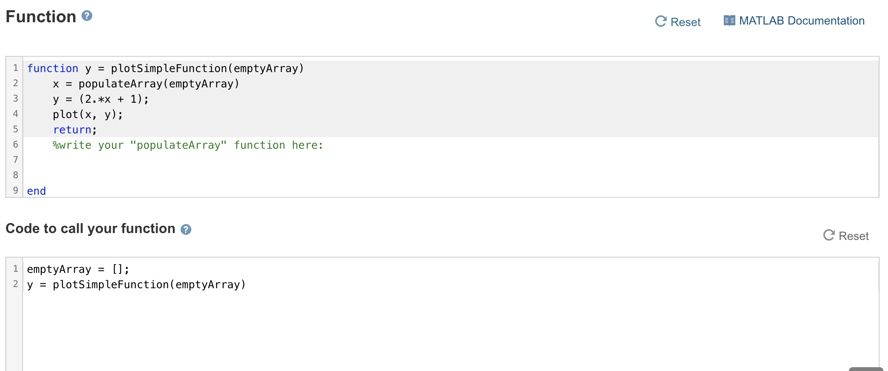The height and width of the screenshot is (371, 888).
Task: Open help icon next to Function heading
Action: tap(87, 16)
